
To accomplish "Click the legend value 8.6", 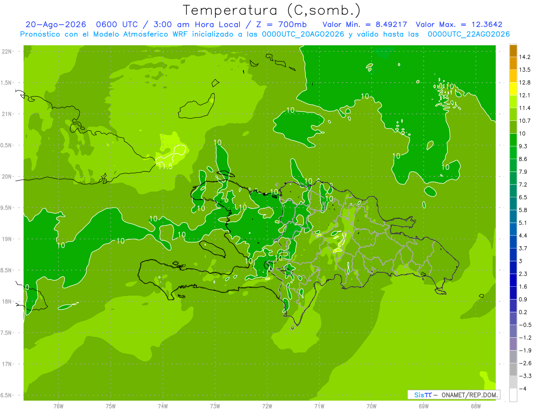I will pos(523,159).
